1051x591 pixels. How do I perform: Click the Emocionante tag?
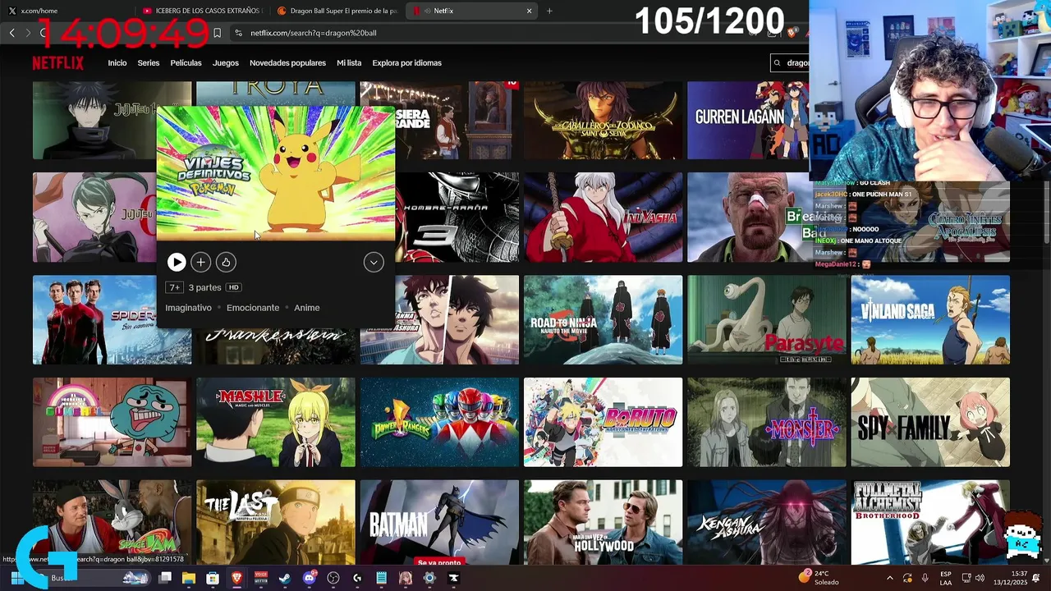[253, 308]
